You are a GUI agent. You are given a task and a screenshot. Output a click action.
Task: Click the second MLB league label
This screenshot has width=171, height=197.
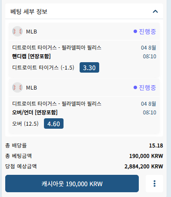[32, 88]
